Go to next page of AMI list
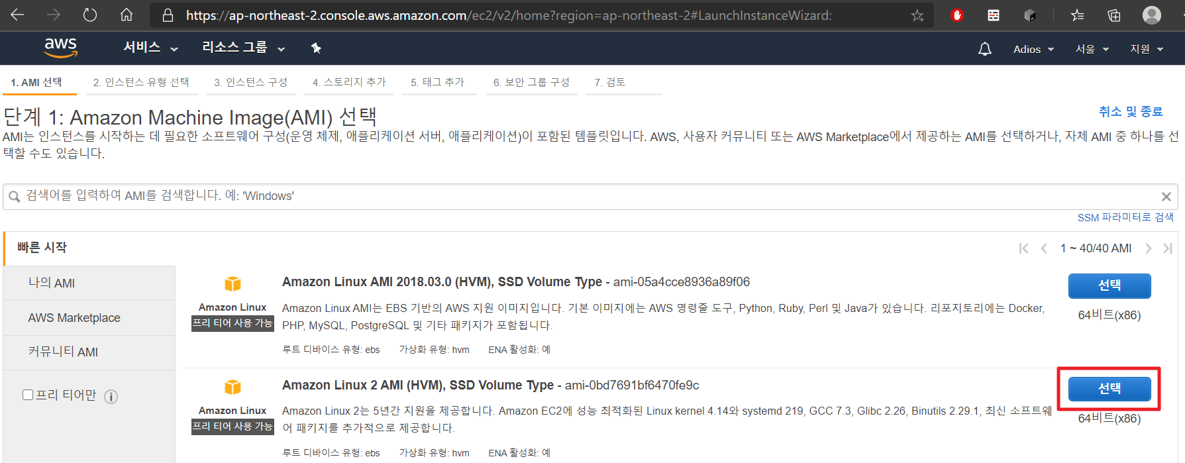Image resolution: width=1185 pixels, height=463 pixels. 1149,248
